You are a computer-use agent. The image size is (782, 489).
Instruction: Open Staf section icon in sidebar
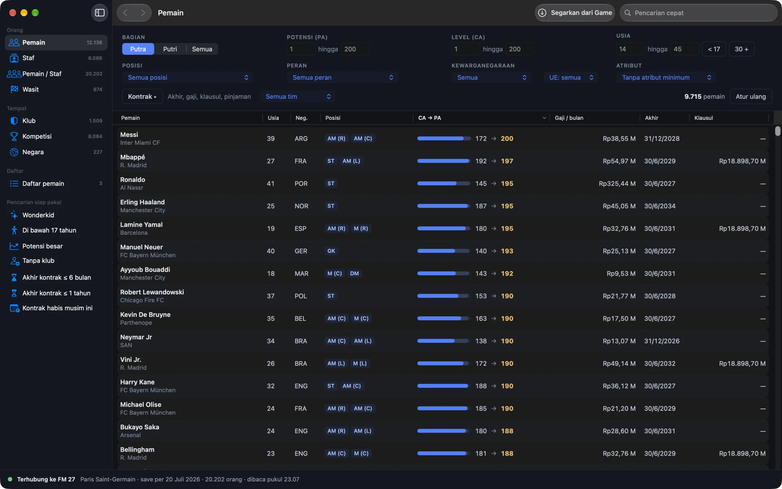point(14,58)
